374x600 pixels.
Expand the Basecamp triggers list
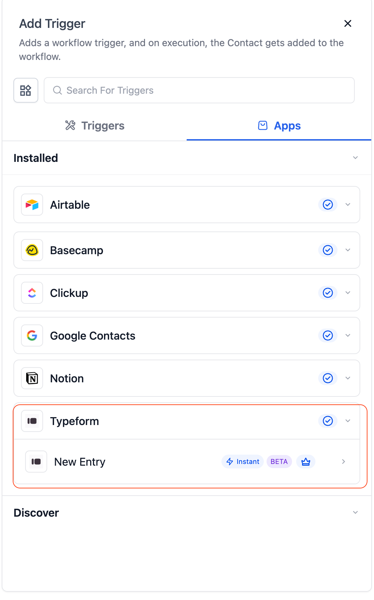pos(348,250)
